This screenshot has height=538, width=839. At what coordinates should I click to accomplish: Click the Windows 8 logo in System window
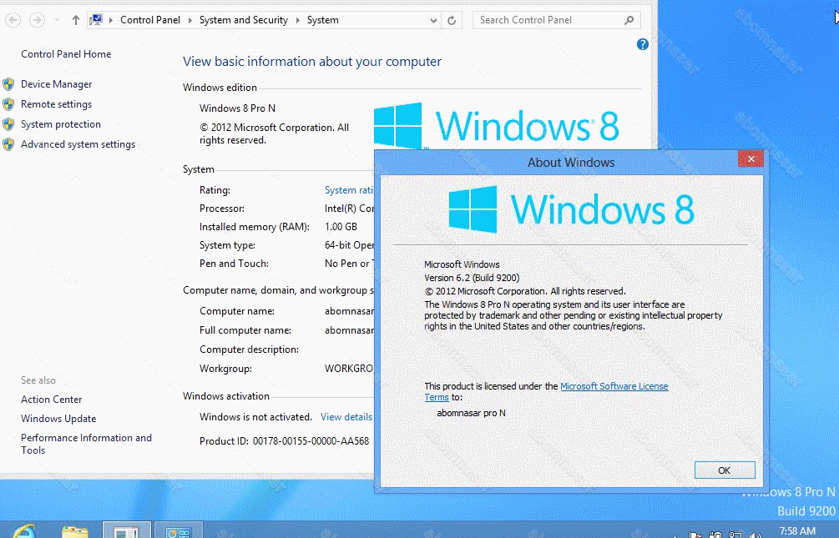pos(496,126)
